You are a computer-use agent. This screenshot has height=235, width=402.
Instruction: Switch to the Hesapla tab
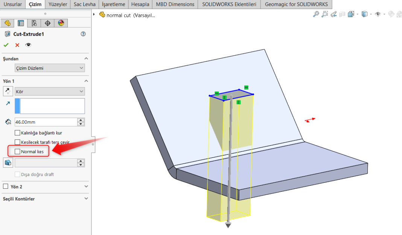(x=140, y=5)
